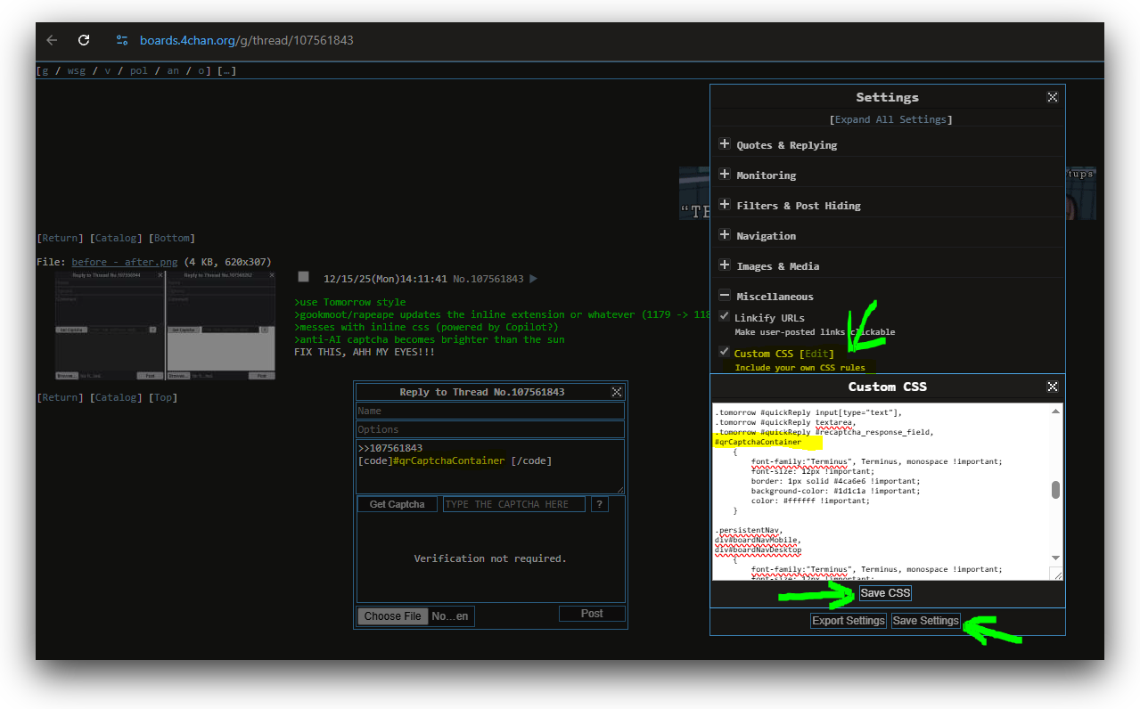Click the Custom CSS editor scrollbar thumb
The width and height of the screenshot is (1140, 709).
1056,490
